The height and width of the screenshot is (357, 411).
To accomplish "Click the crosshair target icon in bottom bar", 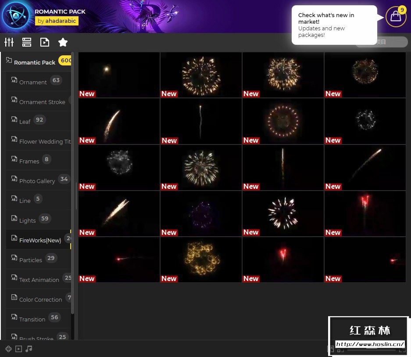I will [x=8, y=349].
